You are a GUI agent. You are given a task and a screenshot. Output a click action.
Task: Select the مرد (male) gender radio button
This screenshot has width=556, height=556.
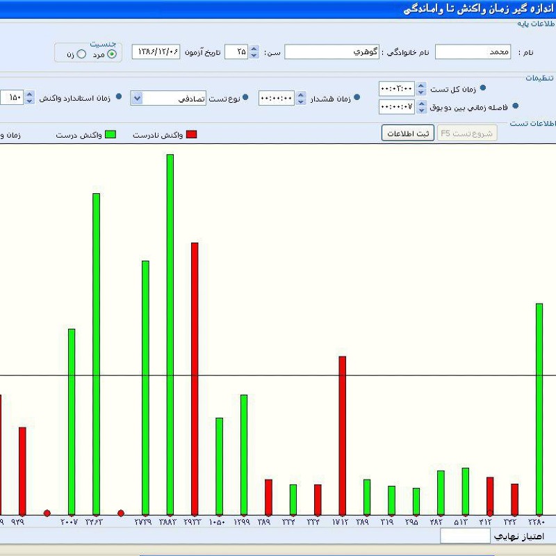pos(112,54)
